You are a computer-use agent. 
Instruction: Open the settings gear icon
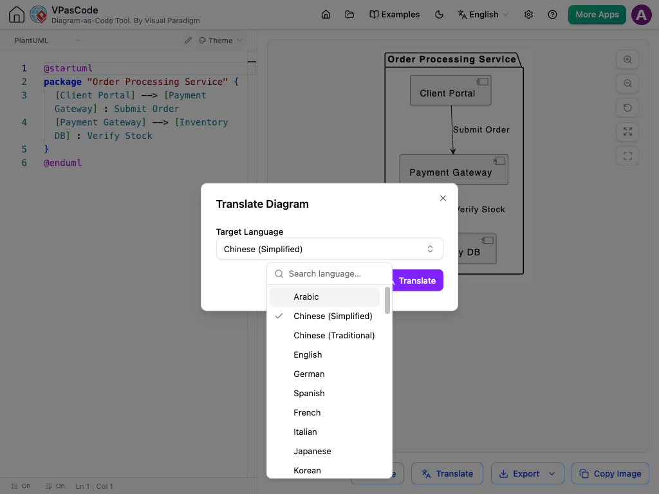pos(529,14)
